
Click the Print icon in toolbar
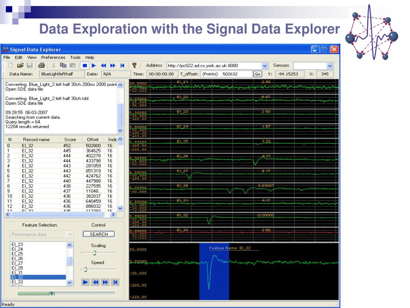point(41,65)
